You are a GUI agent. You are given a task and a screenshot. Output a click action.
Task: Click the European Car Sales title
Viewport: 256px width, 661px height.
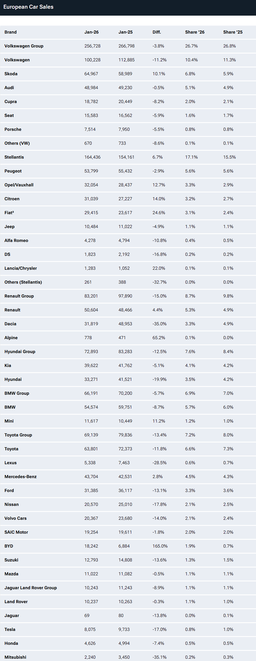pyautogui.click(x=28, y=7)
